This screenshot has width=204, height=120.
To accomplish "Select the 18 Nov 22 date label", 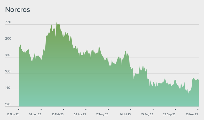I will (x=12, y=114).
